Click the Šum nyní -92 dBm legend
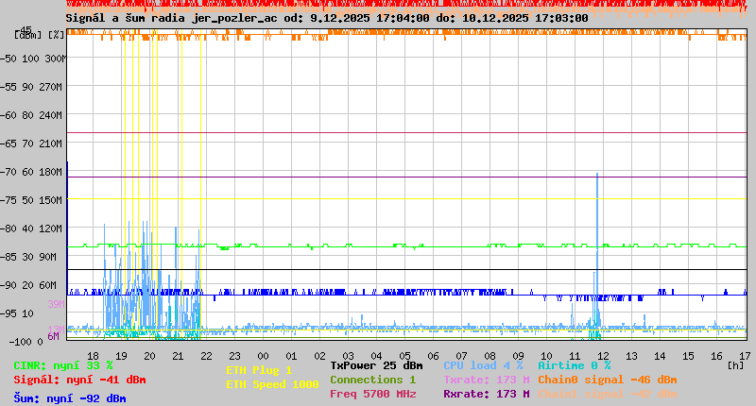The height and width of the screenshot is (406, 756). [x=70, y=398]
